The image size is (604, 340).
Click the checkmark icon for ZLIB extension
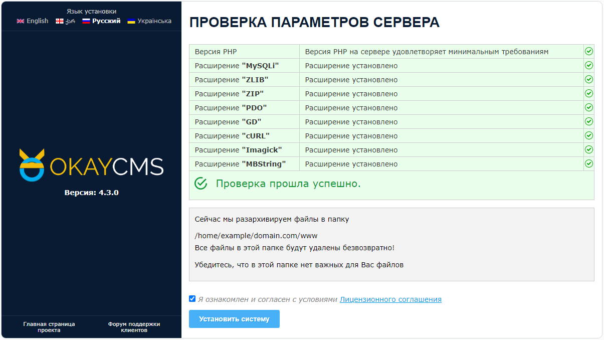(x=589, y=79)
